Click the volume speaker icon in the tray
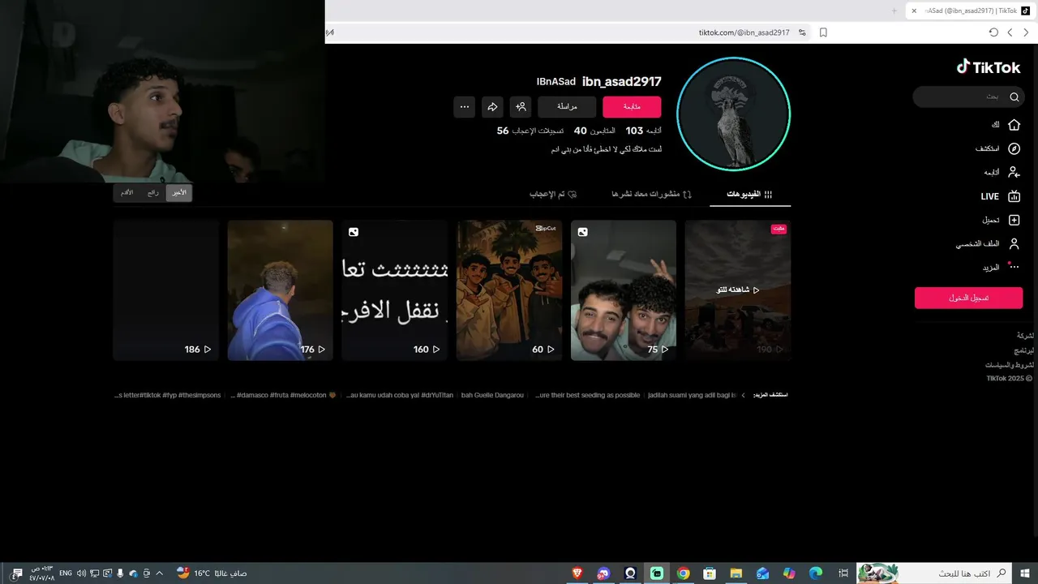Viewport: 1038px width, 584px height. pos(81,573)
